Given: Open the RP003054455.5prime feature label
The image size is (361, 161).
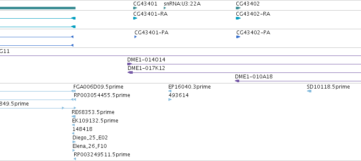Looking at the screenshot, I should 102,95.
